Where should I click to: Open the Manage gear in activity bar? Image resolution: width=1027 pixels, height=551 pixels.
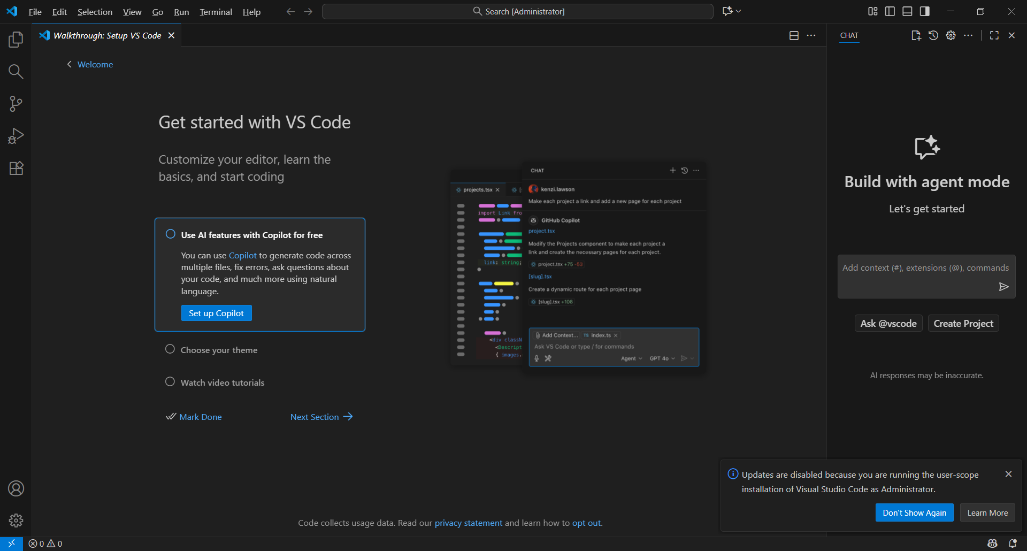(x=16, y=521)
